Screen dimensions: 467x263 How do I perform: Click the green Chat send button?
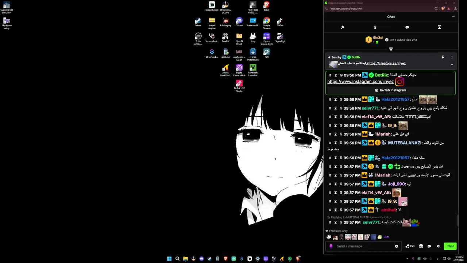coord(450,246)
